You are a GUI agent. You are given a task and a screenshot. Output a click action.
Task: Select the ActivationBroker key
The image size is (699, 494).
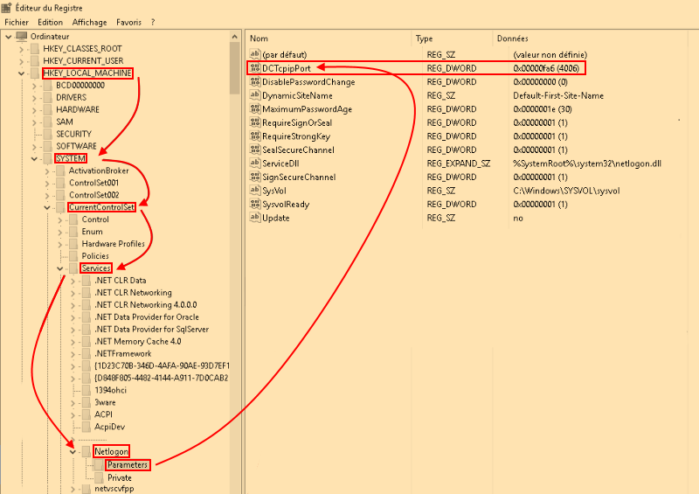coord(99,170)
